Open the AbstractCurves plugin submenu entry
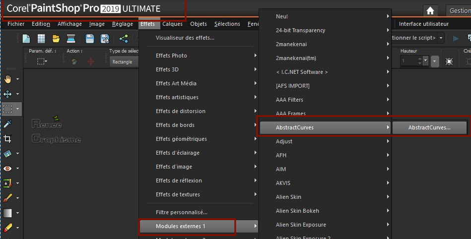Viewport: 471px width, 239px height. pos(325,127)
